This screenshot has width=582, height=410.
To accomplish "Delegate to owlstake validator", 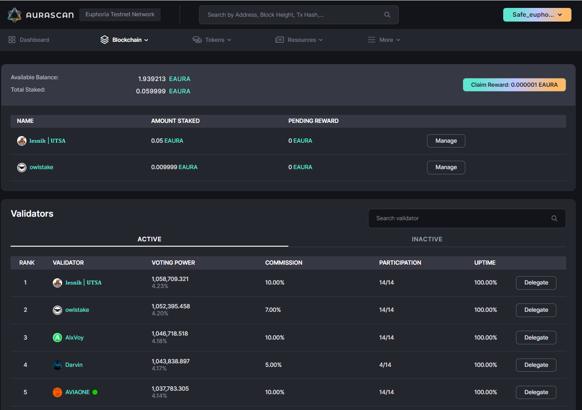I will tap(536, 310).
